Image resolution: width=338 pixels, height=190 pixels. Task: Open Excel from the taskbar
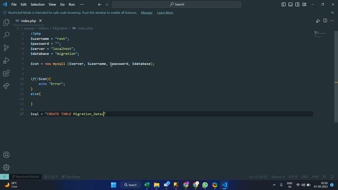(x=147, y=185)
